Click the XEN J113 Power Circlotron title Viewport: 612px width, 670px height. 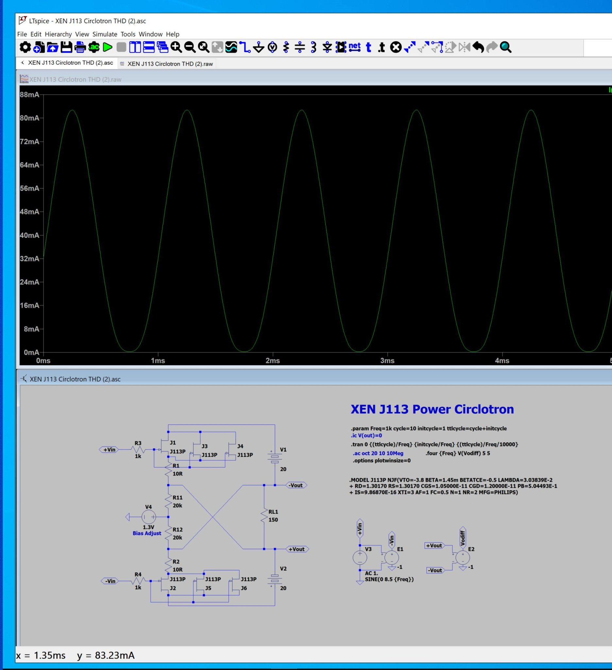[x=432, y=409]
